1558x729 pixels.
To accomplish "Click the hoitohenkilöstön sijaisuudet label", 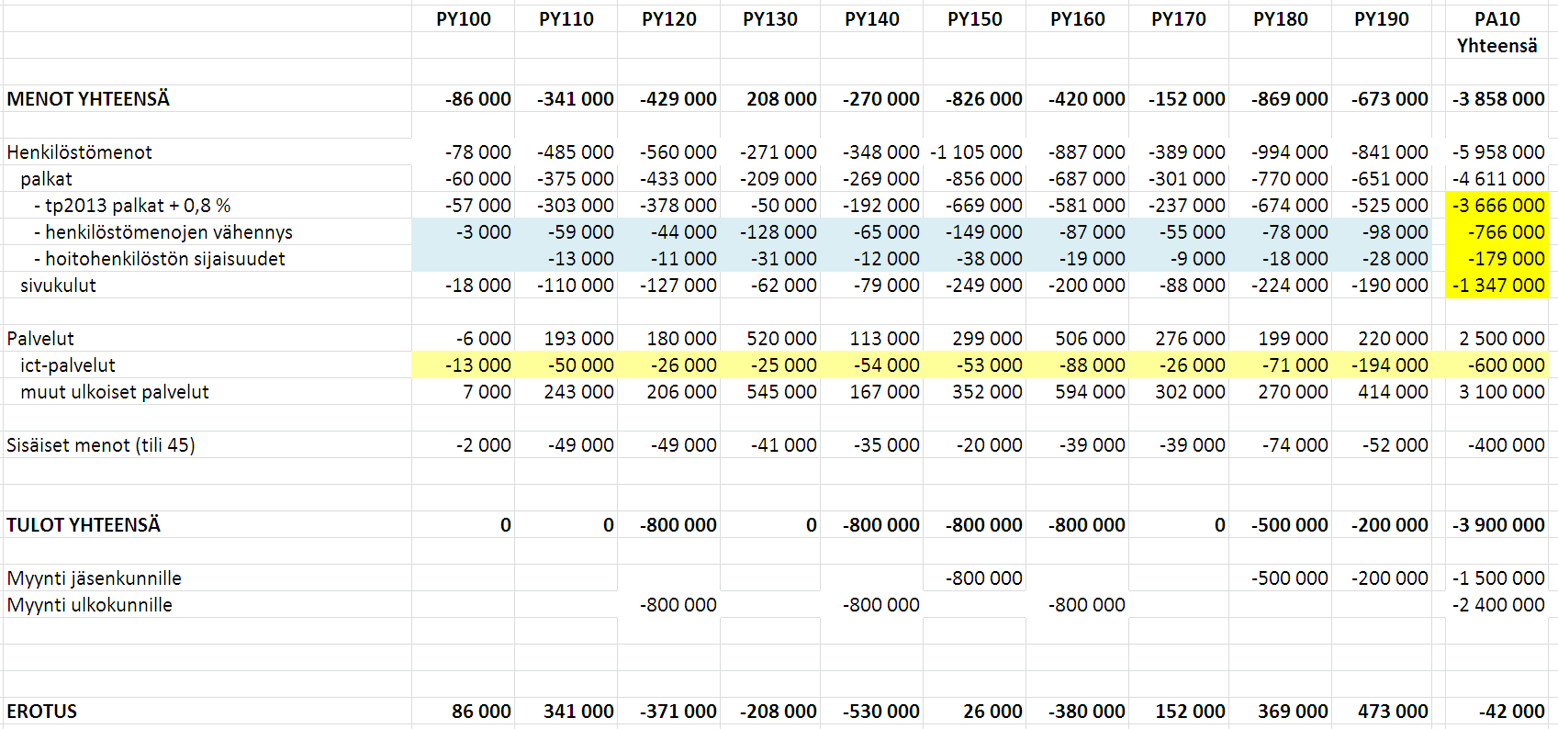I will click(x=160, y=259).
